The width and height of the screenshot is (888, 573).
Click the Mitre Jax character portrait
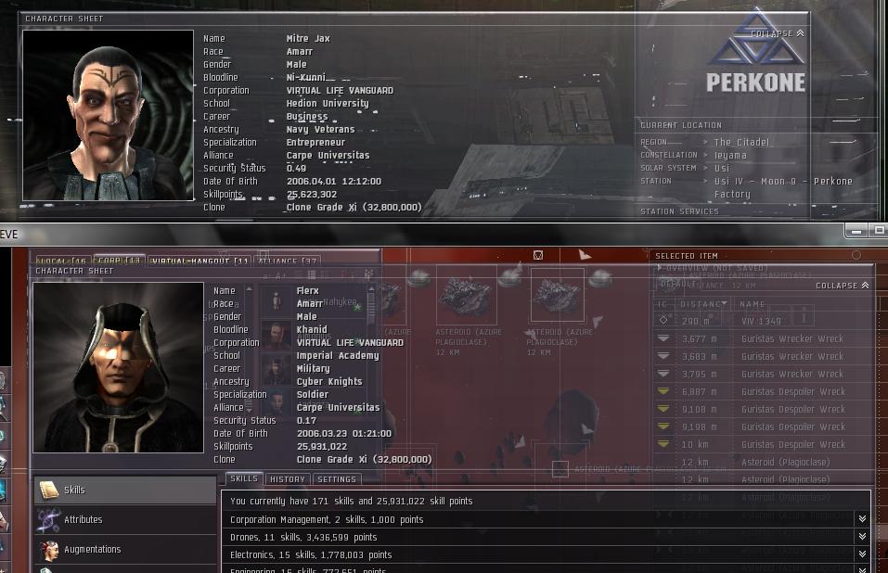click(108, 115)
